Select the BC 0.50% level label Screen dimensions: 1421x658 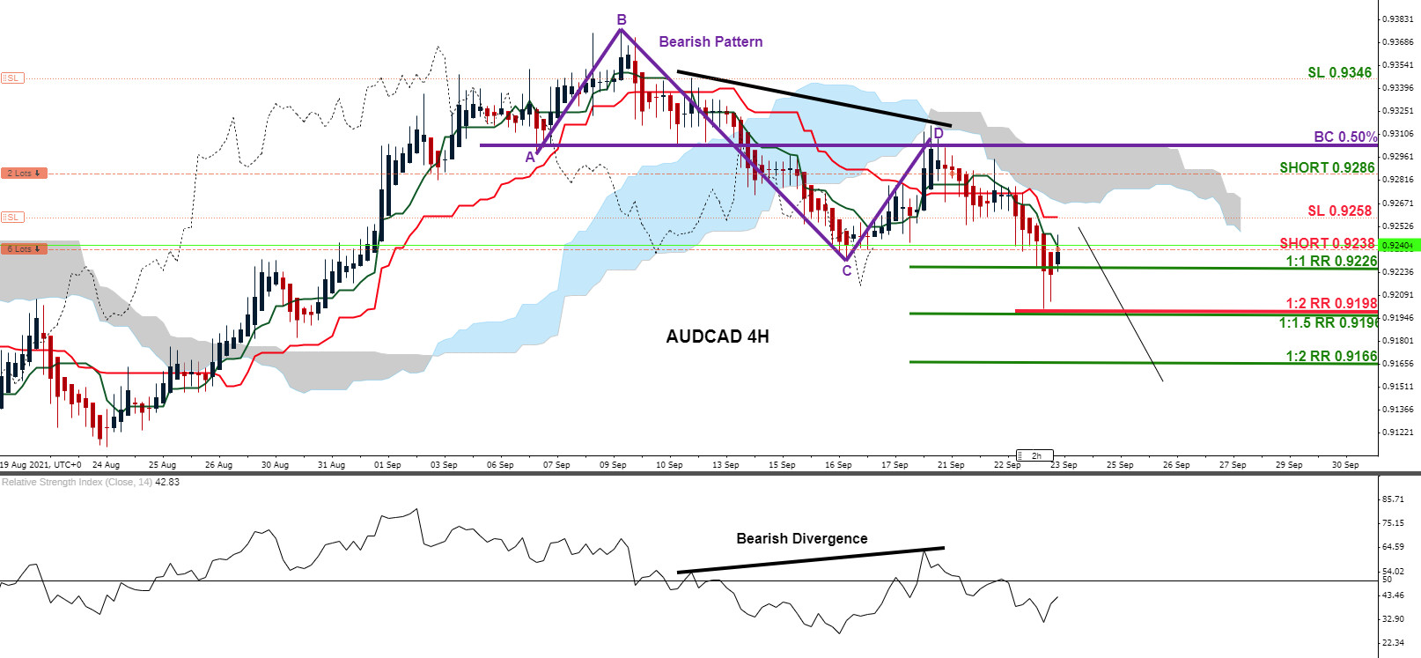(x=1344, y=137)
